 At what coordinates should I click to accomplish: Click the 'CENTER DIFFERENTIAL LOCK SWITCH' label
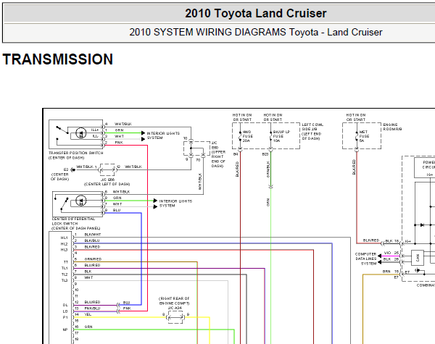73,221
